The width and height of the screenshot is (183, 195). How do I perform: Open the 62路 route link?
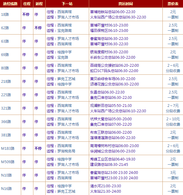pos(5,28)
